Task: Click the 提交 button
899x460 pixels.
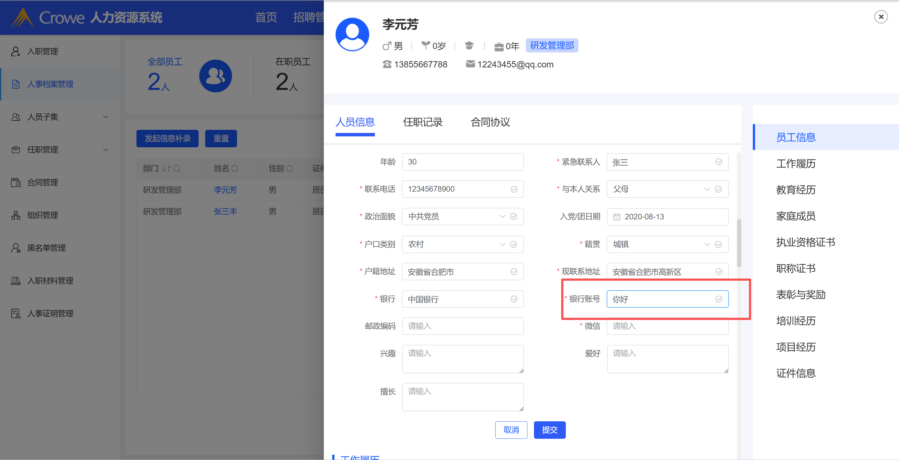Action: (549, 430)
